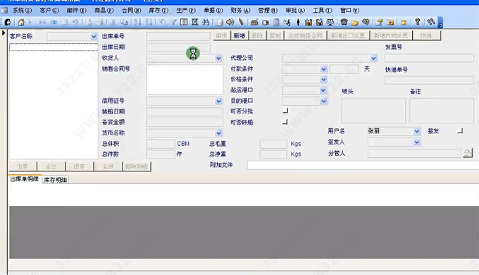The image size is (479, 275).
Task: Click the speaker sound icon
Action: point(230,22)
